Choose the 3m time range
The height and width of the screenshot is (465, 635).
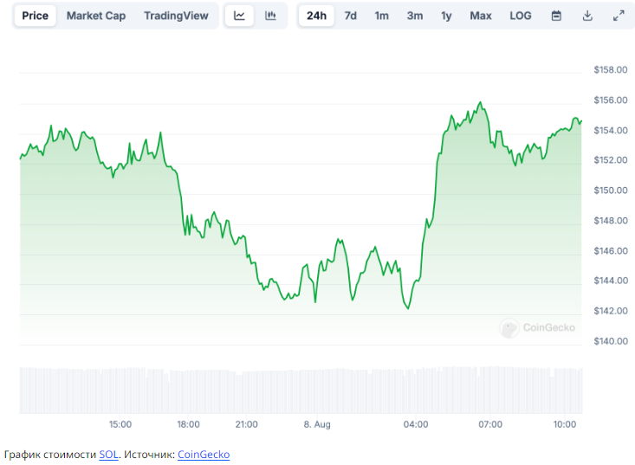pos(415,16)
